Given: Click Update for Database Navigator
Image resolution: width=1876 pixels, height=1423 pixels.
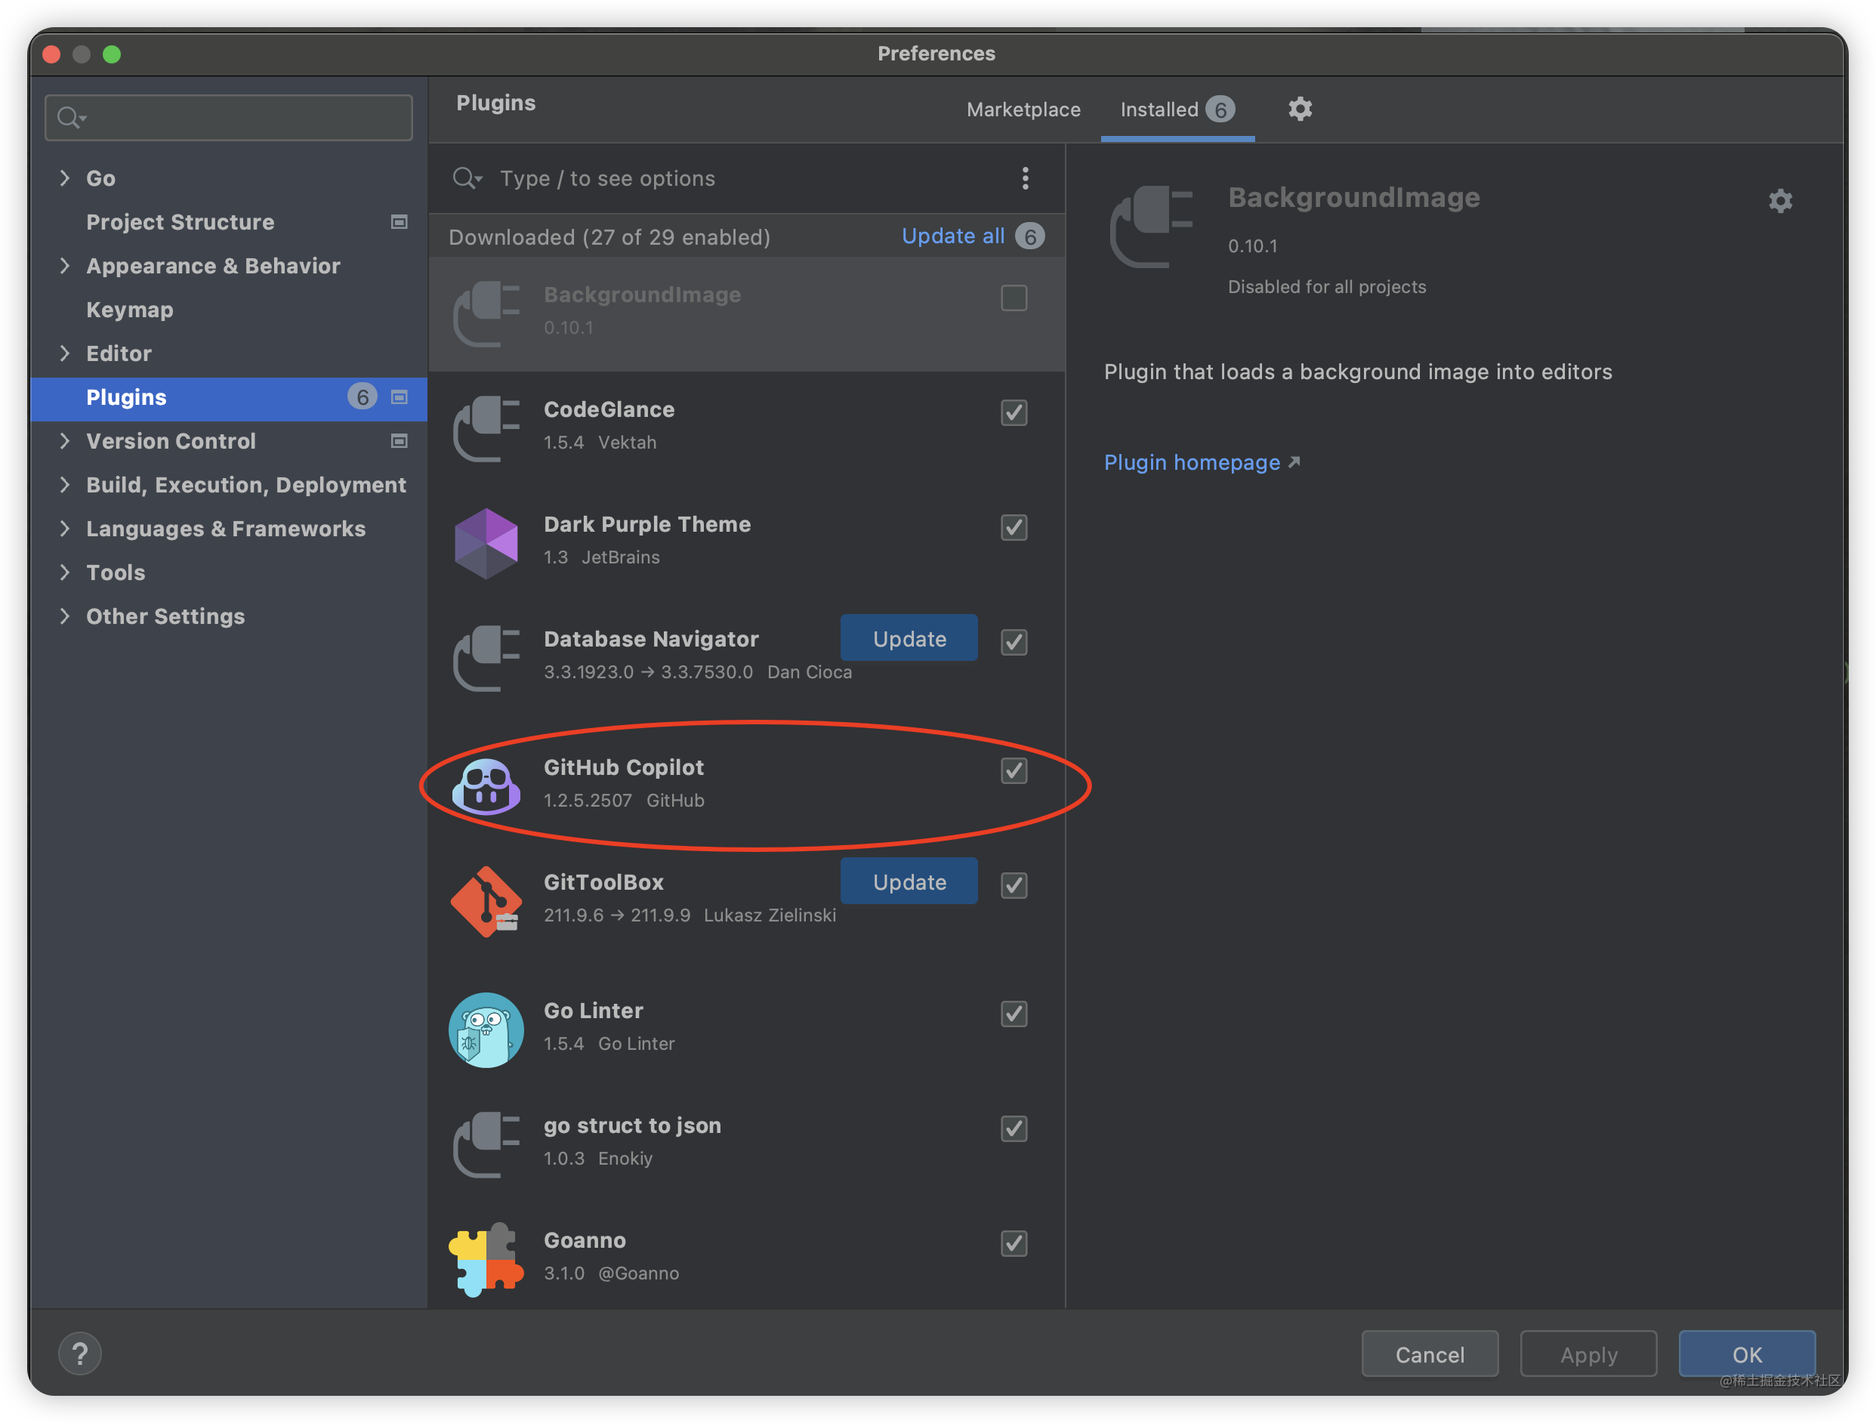Looking at the screenshot, I should point(909,638).
